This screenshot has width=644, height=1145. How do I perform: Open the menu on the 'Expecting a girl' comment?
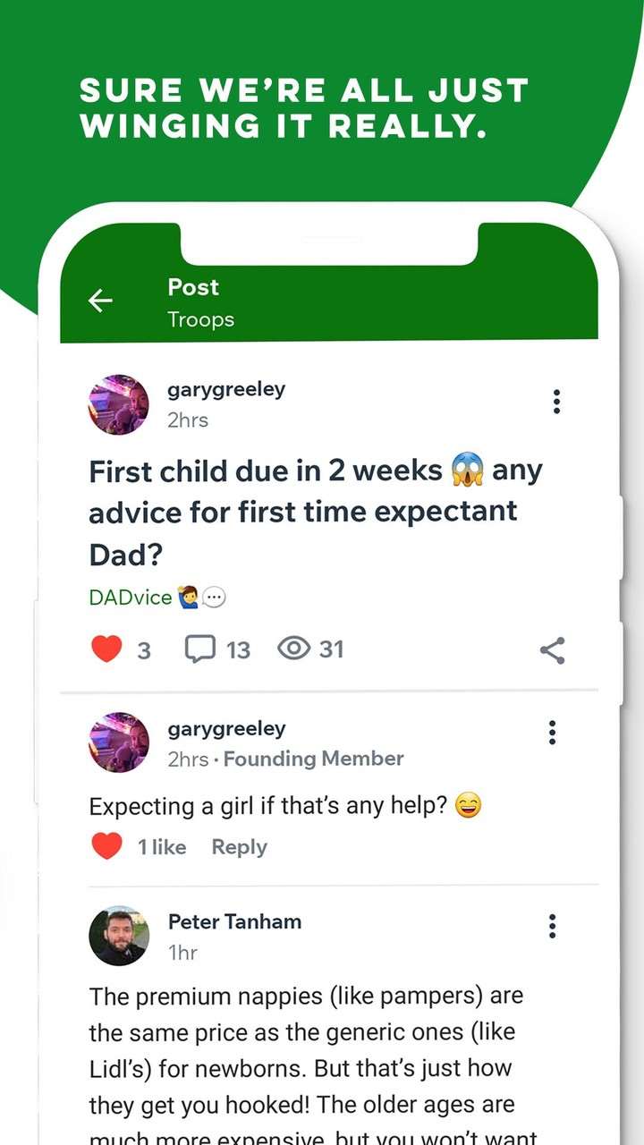coord(552,733)
